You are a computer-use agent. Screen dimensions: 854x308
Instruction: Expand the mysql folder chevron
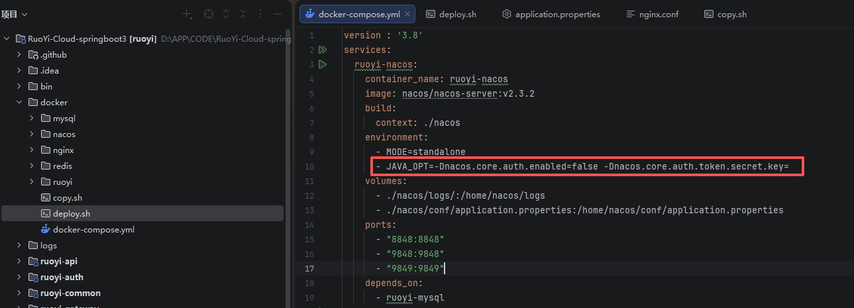[32, 119]
